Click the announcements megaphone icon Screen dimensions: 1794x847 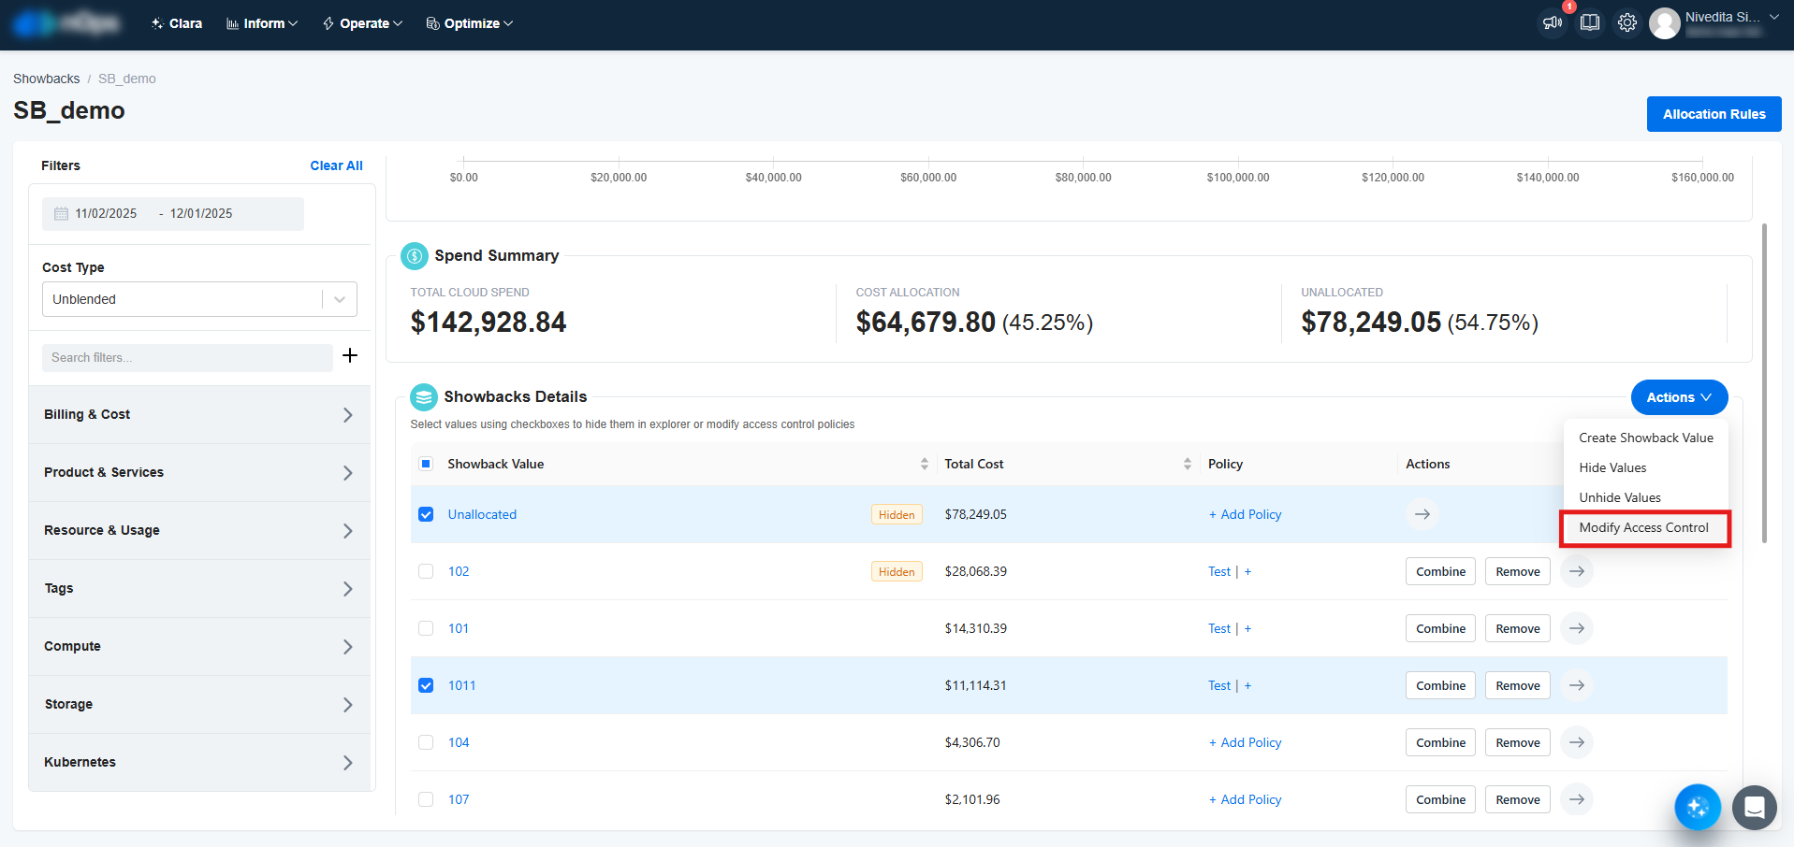[1552, 22]
